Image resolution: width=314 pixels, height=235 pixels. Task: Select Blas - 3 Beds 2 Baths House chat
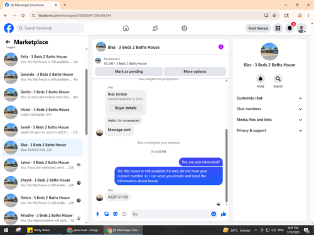pos(42,147)
